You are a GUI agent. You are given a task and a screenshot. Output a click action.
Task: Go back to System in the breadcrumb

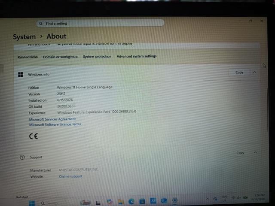point(24,37)
